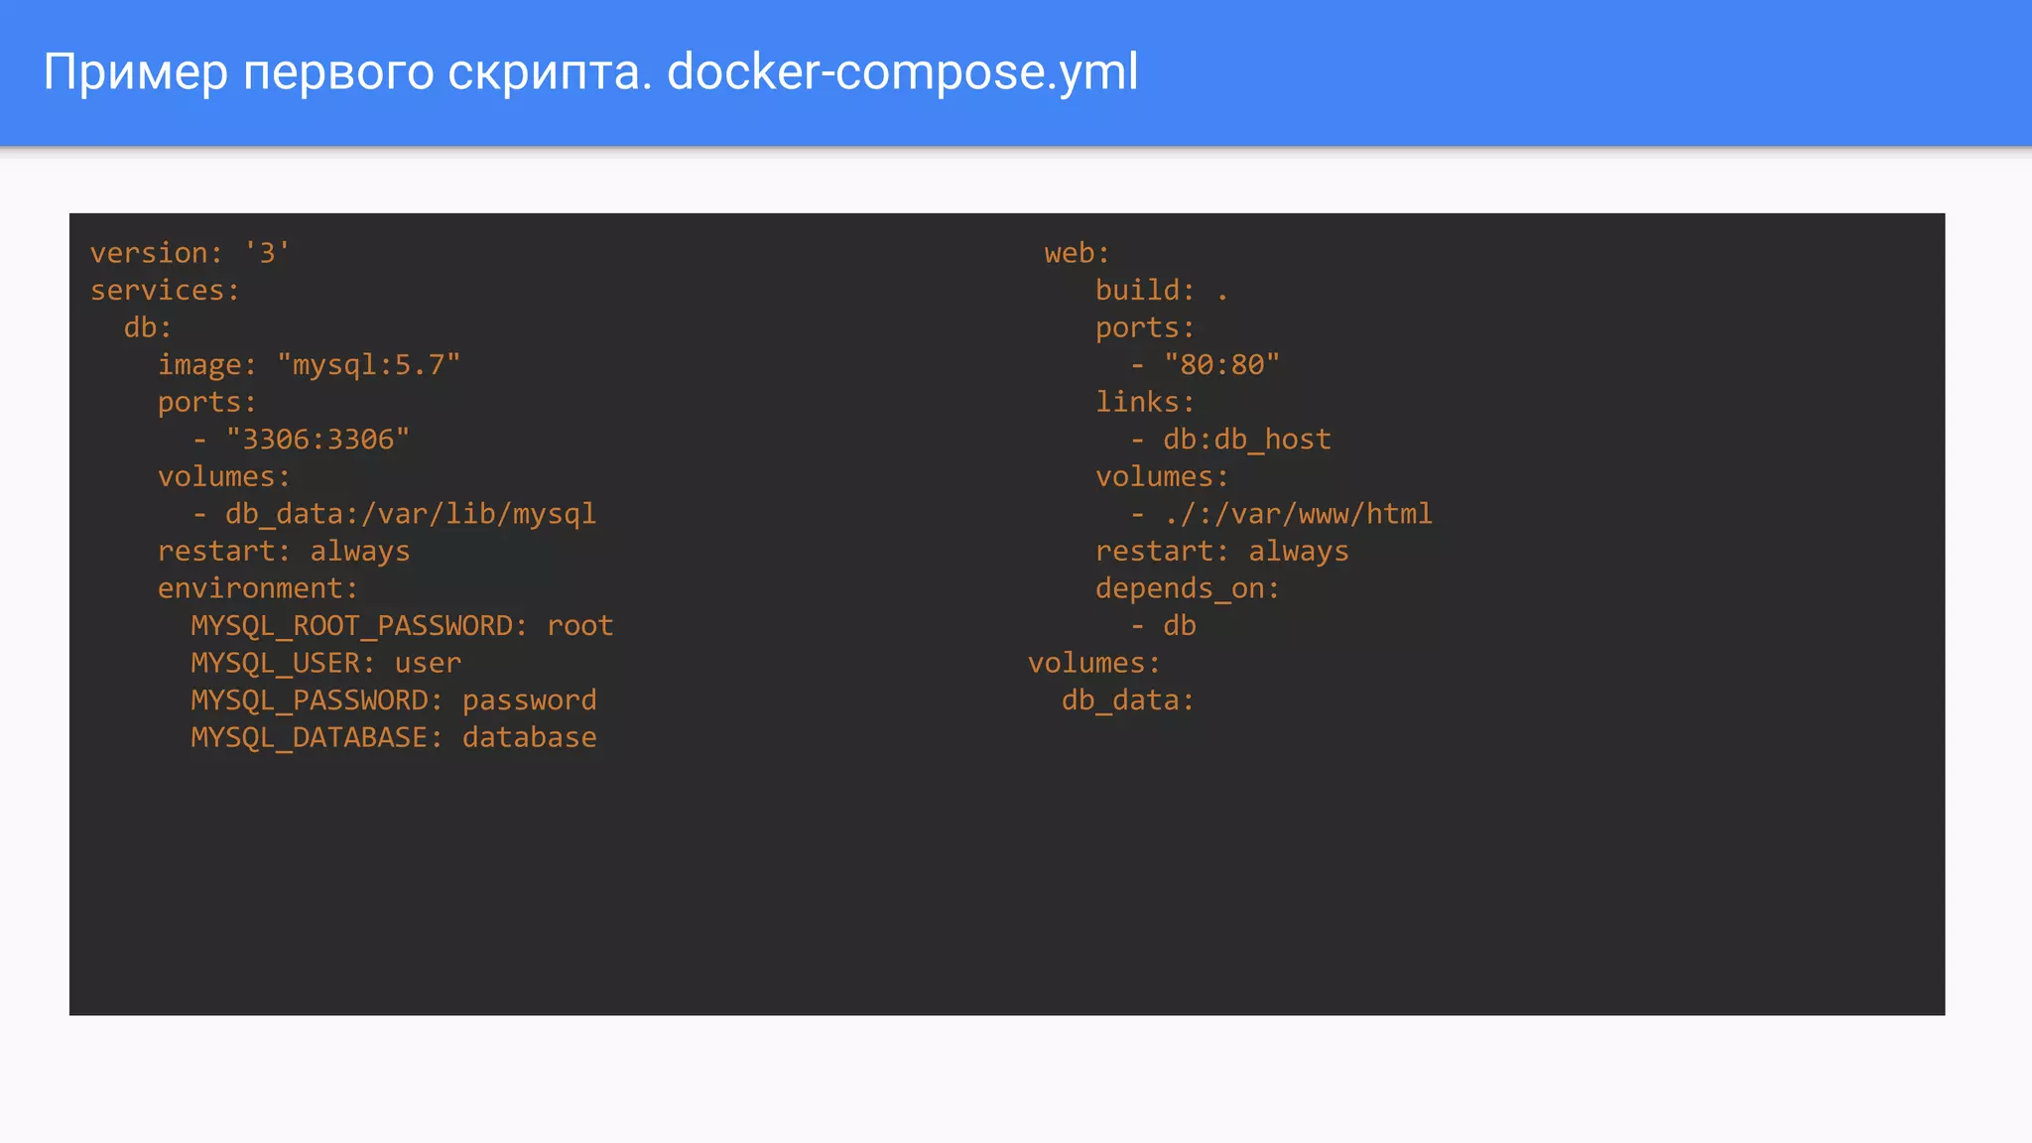Image resolution: width=2032 pixels, height=1143 pixels.
Task: Click the top-level 'volumes:' key in right column
Action: [x=1094, y=663]
